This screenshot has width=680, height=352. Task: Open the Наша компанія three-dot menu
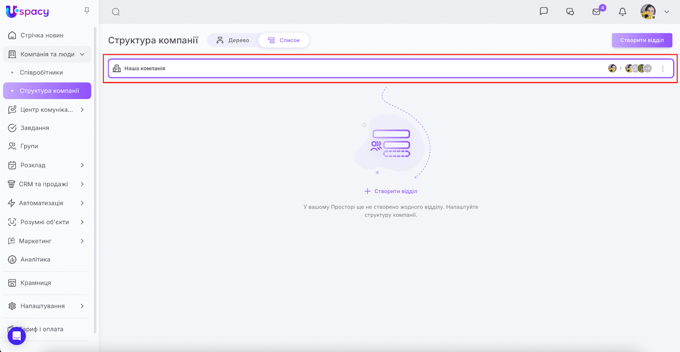tap(663, 68)
